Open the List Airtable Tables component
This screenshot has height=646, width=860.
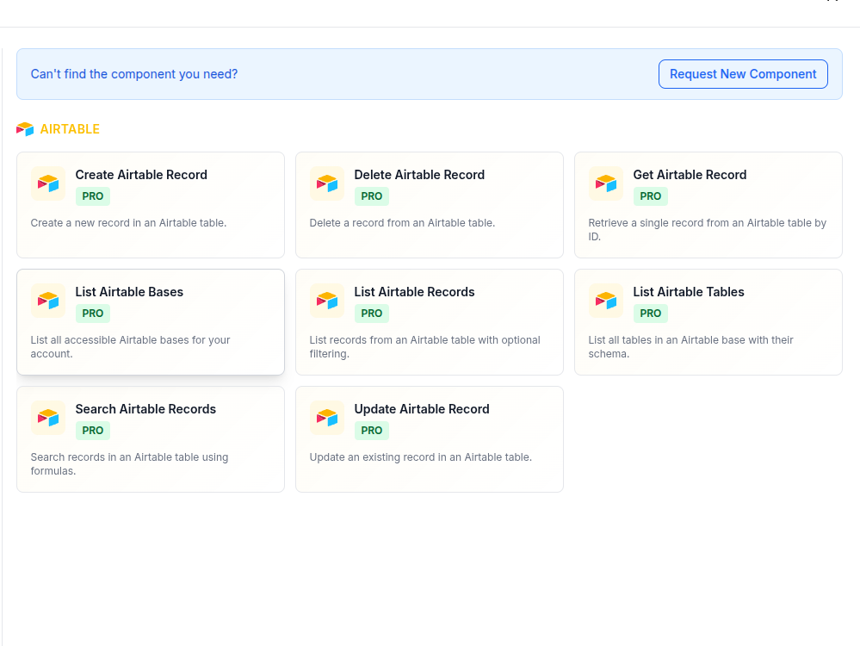pyautogui.click(x=708, y=322)
